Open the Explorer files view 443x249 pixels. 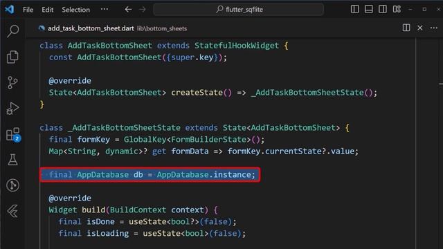click(x=12, y=57)
